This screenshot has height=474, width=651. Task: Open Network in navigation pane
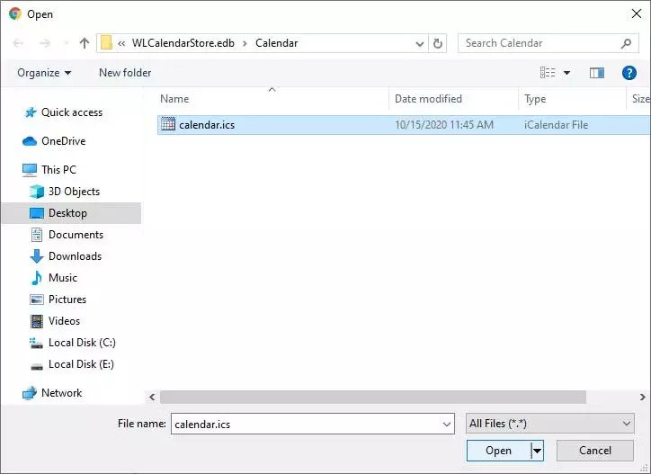[61, 393]
